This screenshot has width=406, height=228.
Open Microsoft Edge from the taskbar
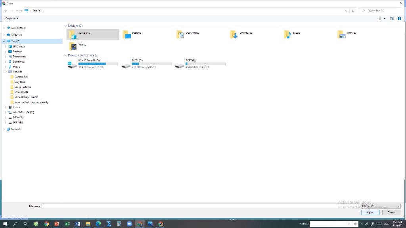click(x=98, y=224)
